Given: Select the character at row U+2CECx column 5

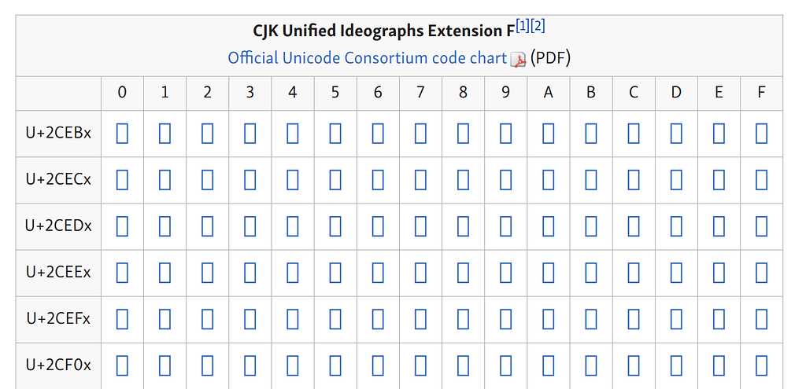Looking at the screenshot, I should [x=335, y=180].
